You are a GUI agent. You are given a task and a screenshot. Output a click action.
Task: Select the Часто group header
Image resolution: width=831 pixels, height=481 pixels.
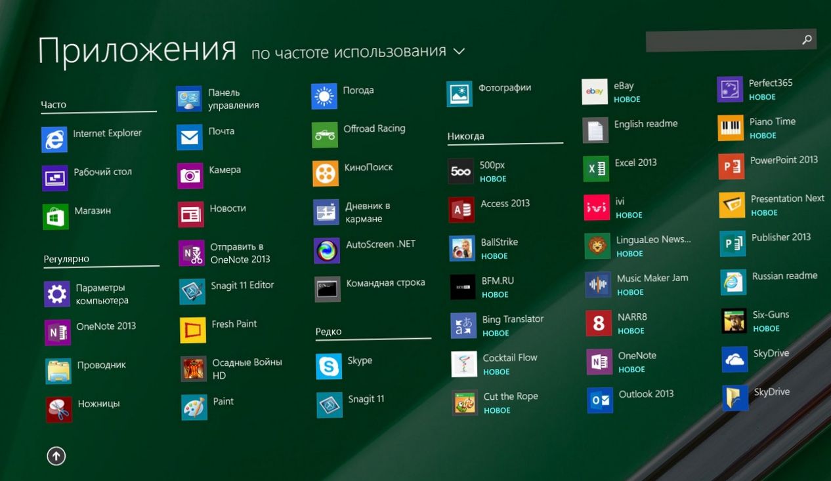[54, 104]
